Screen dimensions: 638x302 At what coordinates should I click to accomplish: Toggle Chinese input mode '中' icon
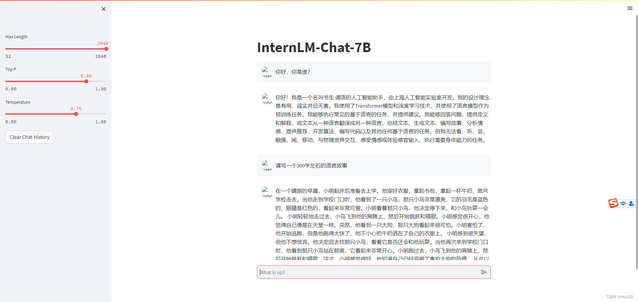623,204
